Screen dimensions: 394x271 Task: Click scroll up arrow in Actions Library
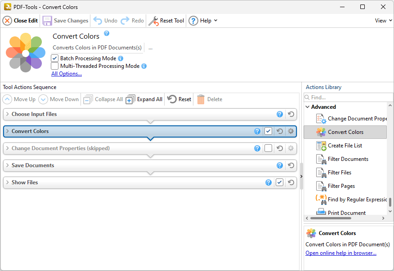[x=390, y=106]
